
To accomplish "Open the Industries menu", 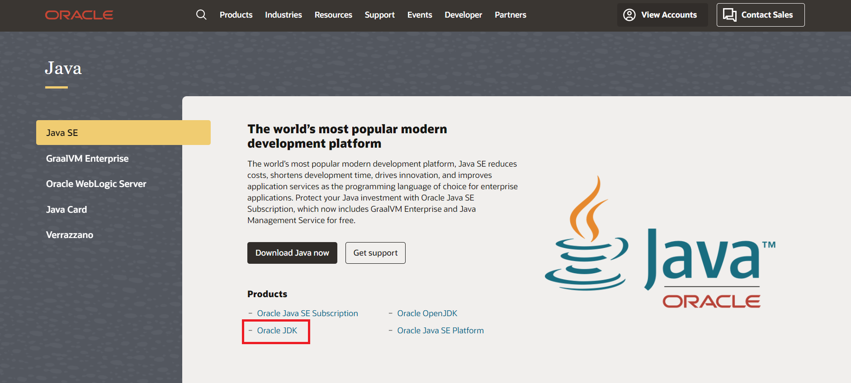I will (x=284, y=15).
